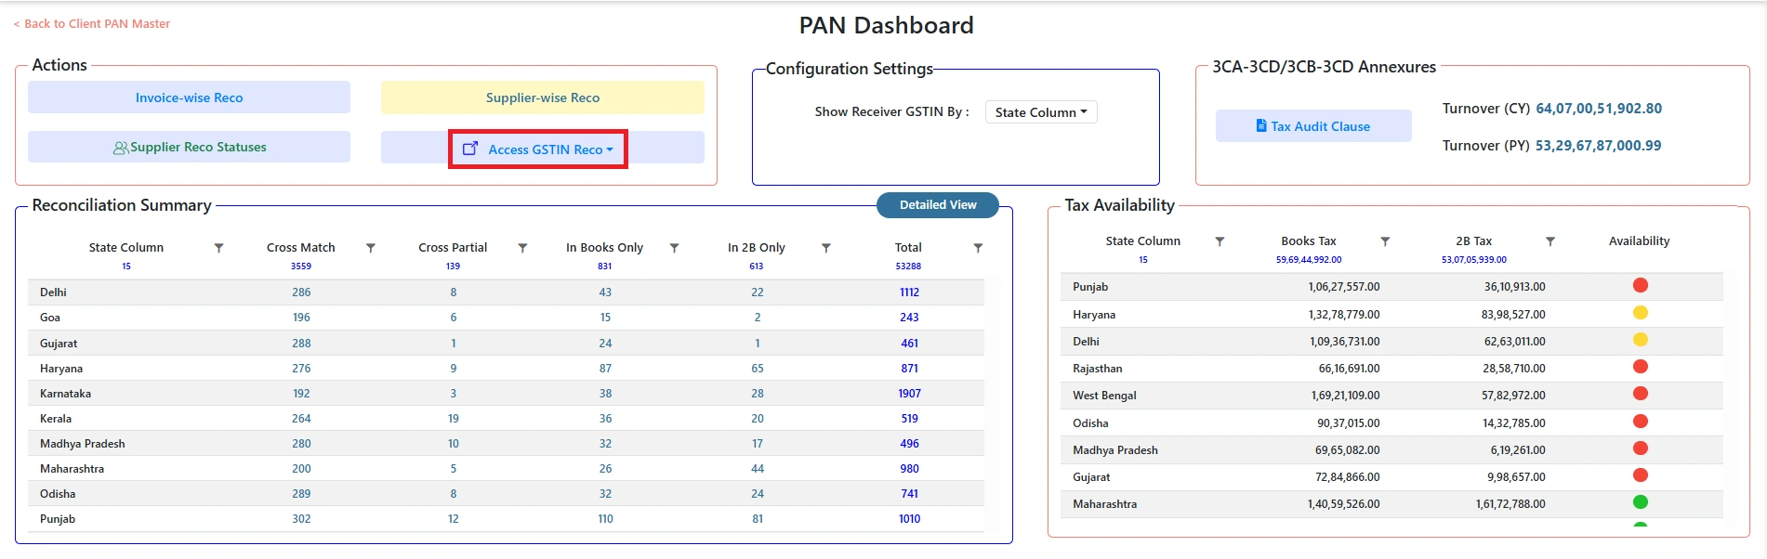Image resolution: width=1767 pixels, height=559 pixels.
Task: Click Gujarat Books Tax 72,84,866.00
Action: [x=1348, y=477]
